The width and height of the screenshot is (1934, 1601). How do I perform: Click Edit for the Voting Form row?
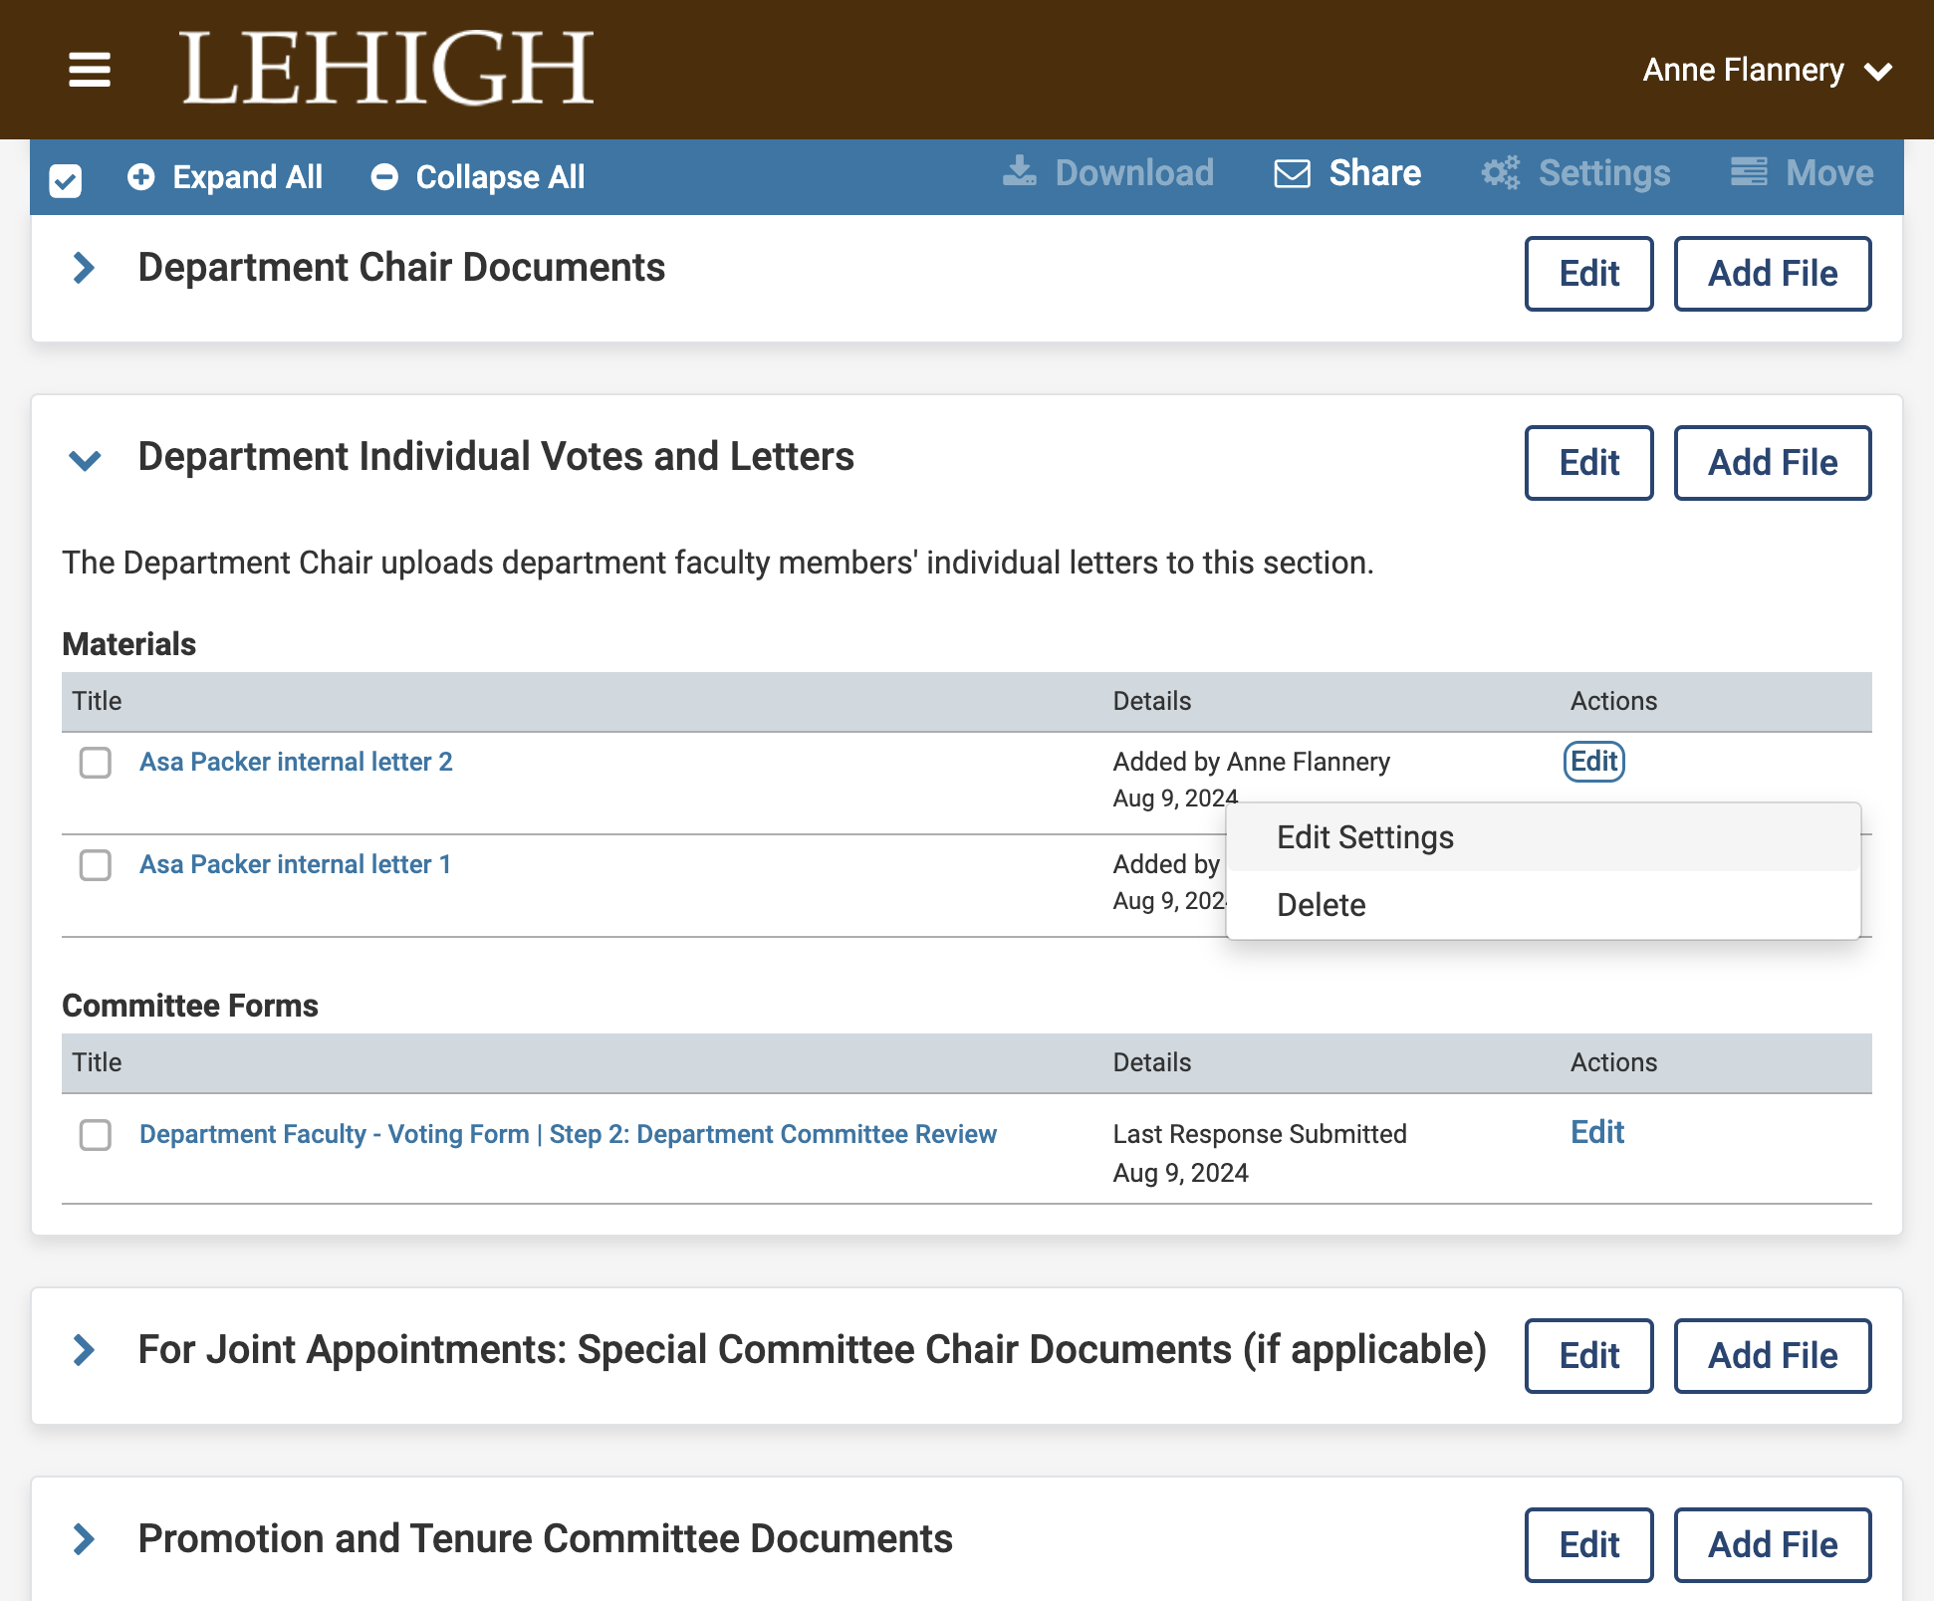point(1597,1132)
